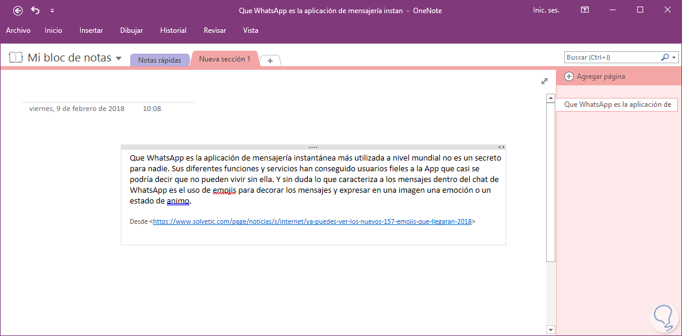Screen dimensions: 682x336
Task: Click Inic. ses. to sign in
Action: [546, 10]
